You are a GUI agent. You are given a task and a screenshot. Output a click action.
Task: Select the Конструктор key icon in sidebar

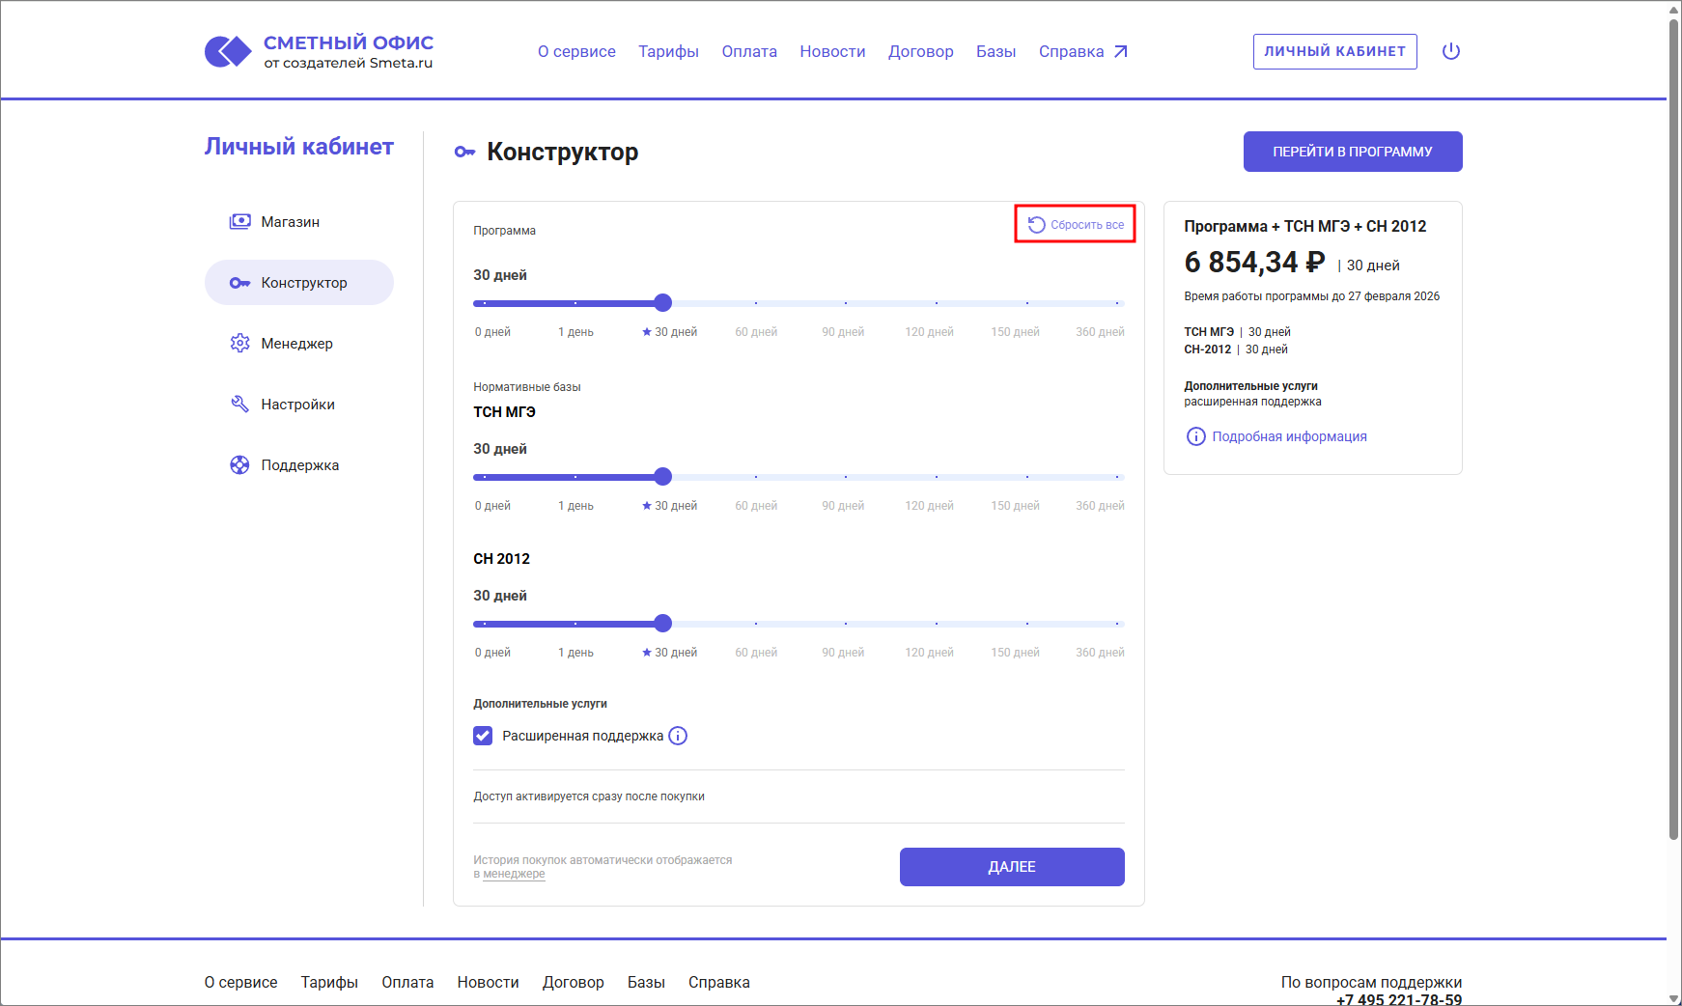[x=240, y=282]
